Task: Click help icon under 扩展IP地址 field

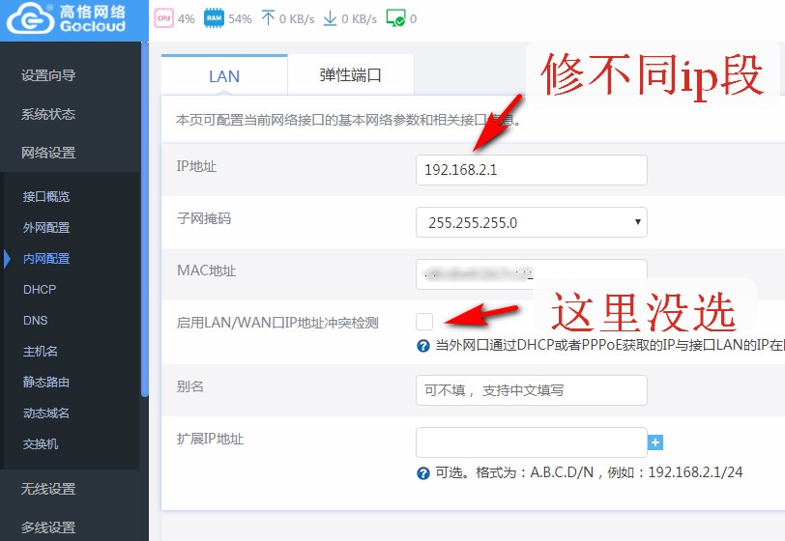Action: [423, 473]
